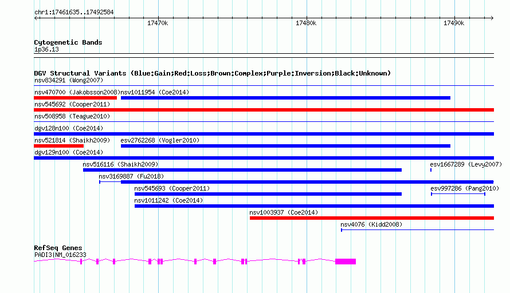The height and width of the screenshot is (293, 510).
Task: Click the esv2762268 (Vogler2010) blue gain bar
Action: pos(285,146)
